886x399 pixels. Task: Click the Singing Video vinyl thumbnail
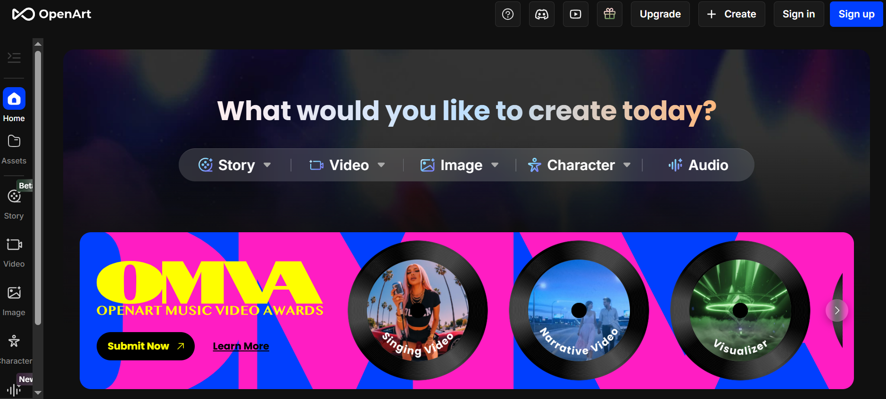click(x=418, y=310)
